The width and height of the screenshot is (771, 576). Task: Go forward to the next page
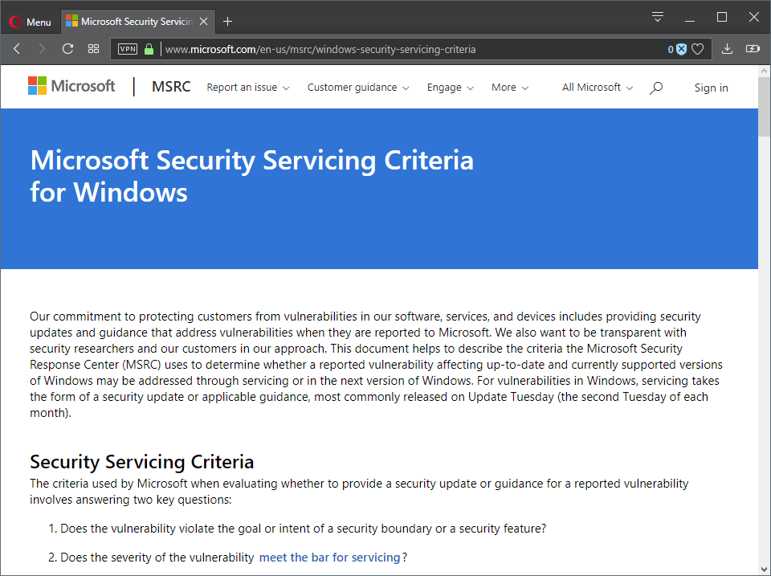point(42,49)
